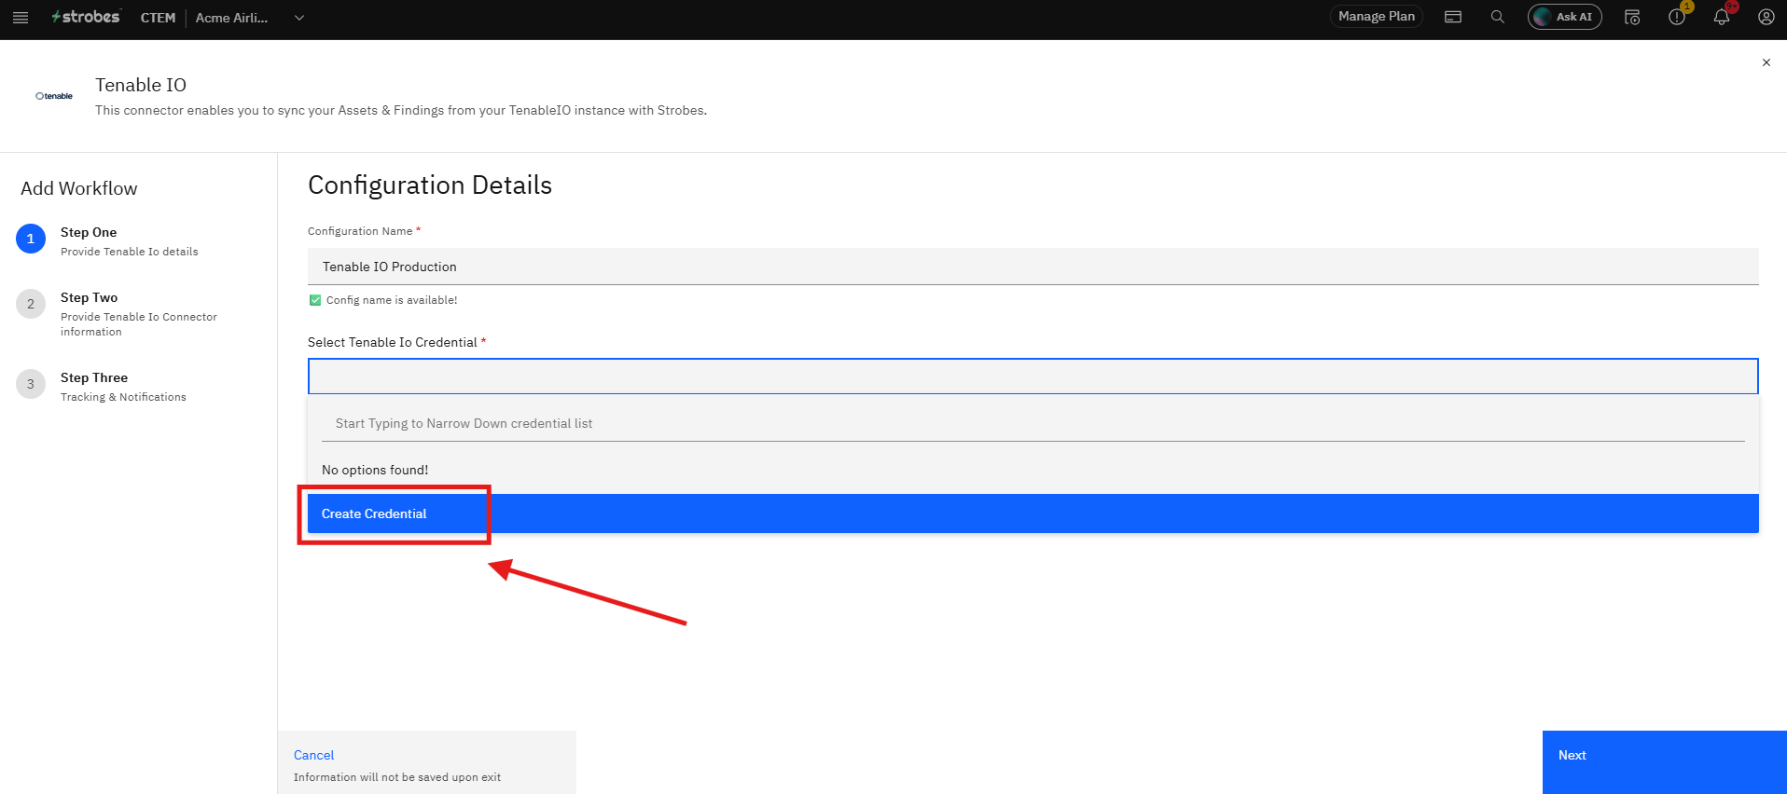
Task: Open the notifications bell
Action: coord(1722,17)
